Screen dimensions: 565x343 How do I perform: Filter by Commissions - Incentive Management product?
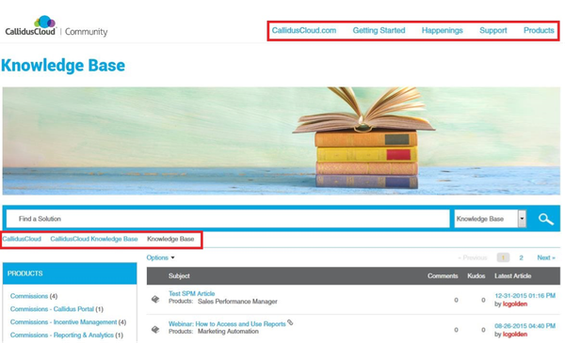(63, 321)
